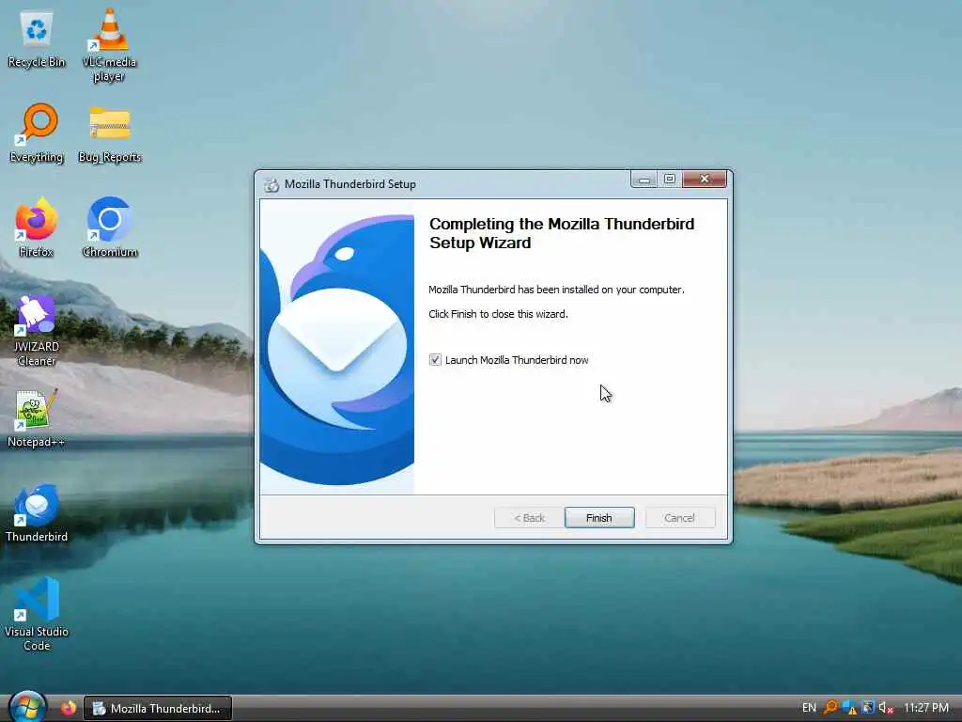This screenshot has width=962, height=722.
Task: Select the VLC media player shortcut
Action: [109, 45]
